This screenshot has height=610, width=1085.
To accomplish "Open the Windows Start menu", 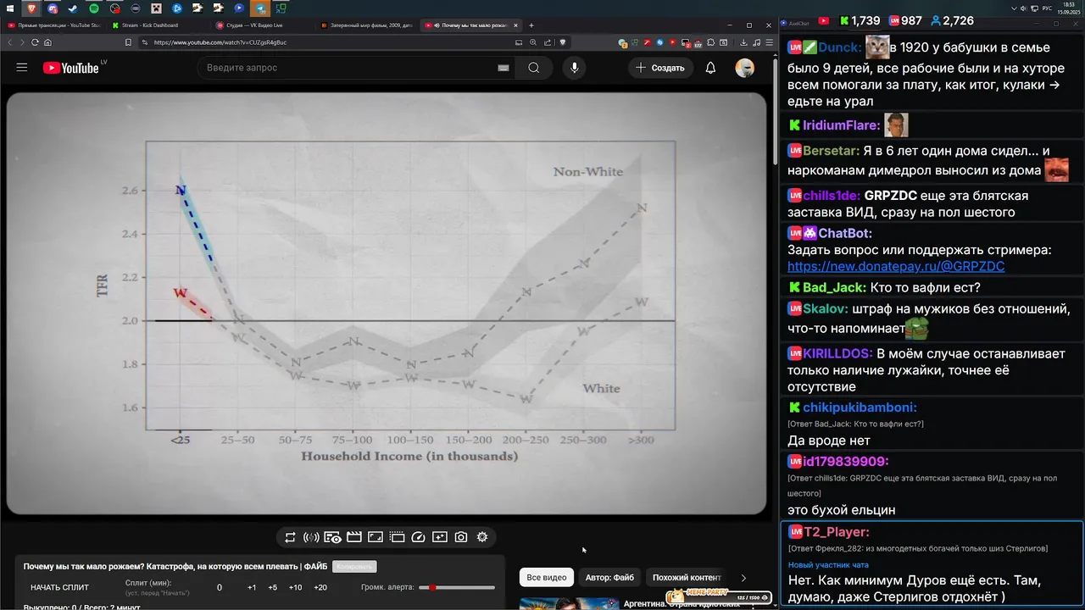I will [x=10, y=8].
